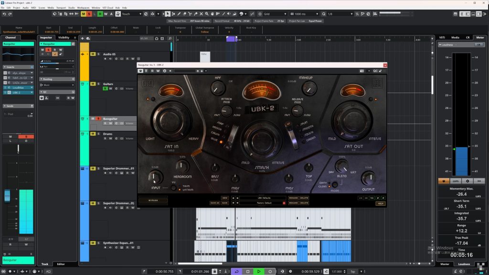Click the plugin snapshot camera icon
Image resolution: width=489 pixels, height=275 pixels.
click(362, 71)
